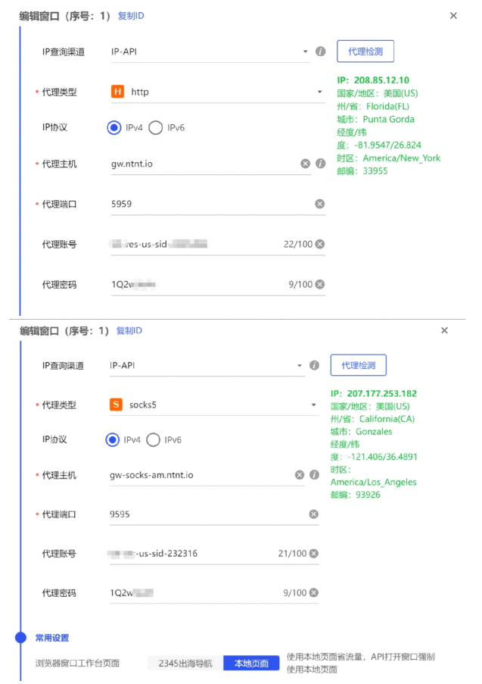The image size is (482, 684).
Task: Clear proxy account field showing 22/100
Action: tap(319, 244)
